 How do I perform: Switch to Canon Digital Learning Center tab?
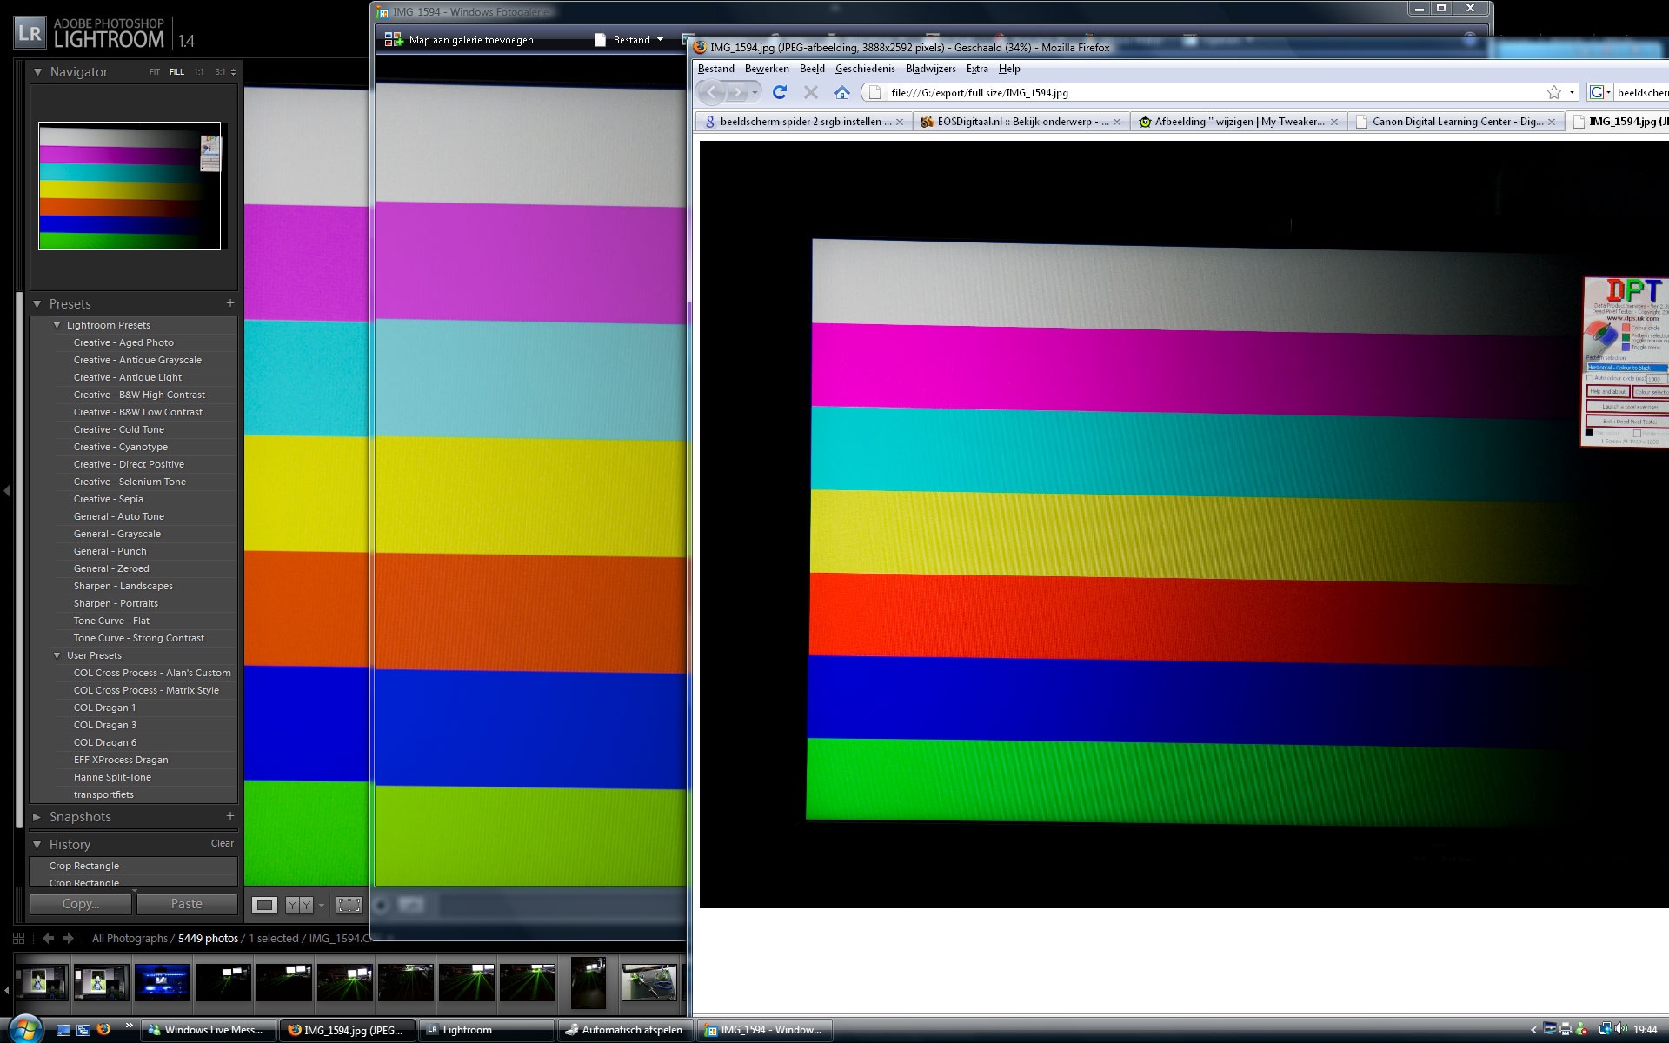pos(1456,122)
